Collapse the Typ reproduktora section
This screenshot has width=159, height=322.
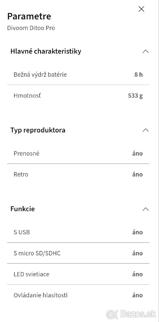pos(146,130)
